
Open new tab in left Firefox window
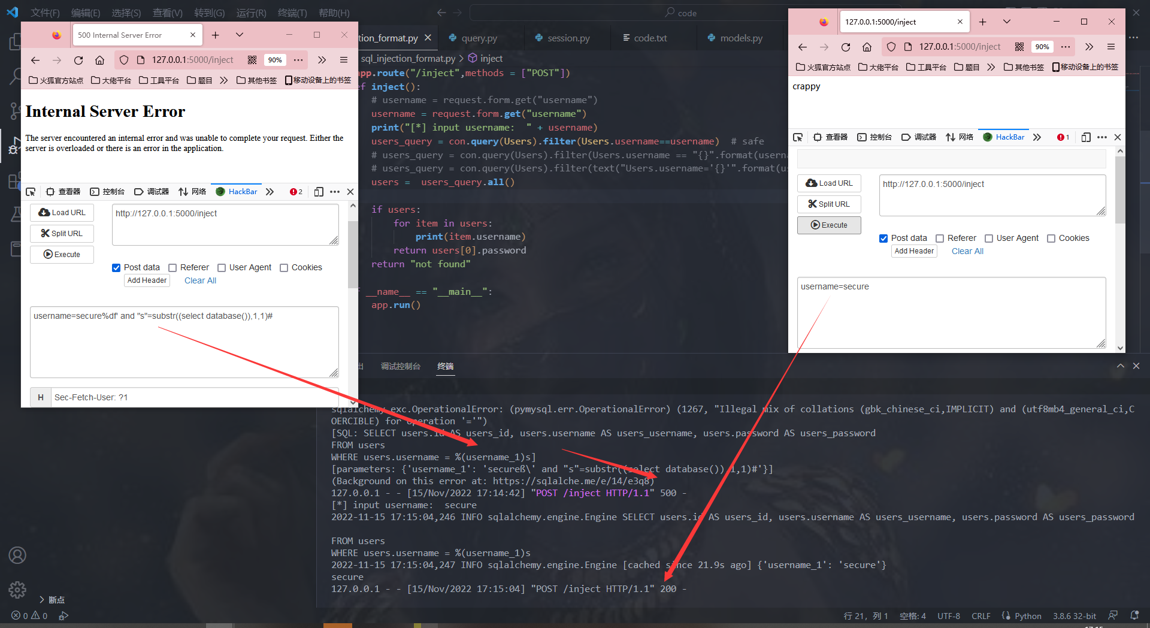216,35
